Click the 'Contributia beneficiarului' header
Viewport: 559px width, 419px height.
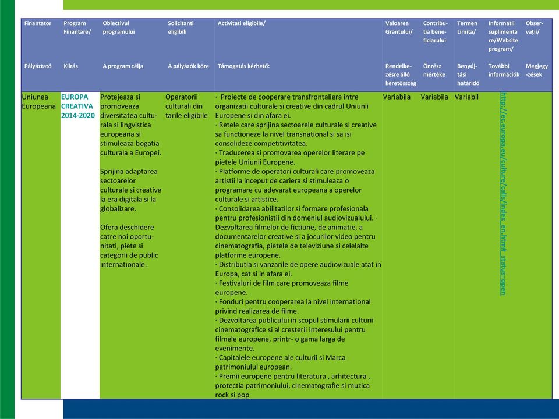[x=436, y=32]
